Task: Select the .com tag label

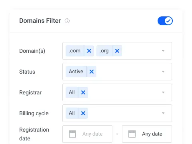Action: click(75, 51)
